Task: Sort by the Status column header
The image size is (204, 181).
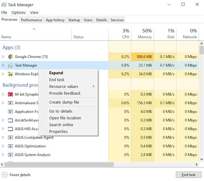Action: click(90, 34)
